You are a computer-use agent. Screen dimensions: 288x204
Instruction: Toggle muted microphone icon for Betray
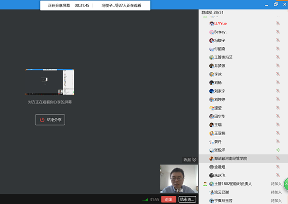277,32
